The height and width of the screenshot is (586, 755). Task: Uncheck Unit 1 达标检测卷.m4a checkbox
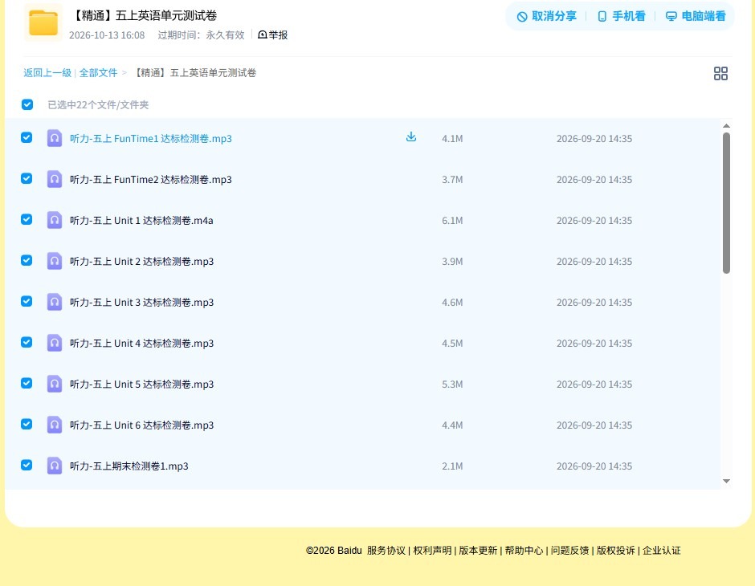[x=27, y=219]
